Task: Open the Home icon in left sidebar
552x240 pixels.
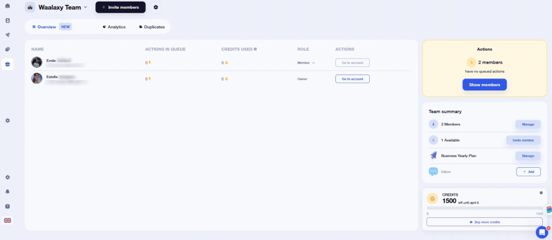Action: [x=8, y=6]
